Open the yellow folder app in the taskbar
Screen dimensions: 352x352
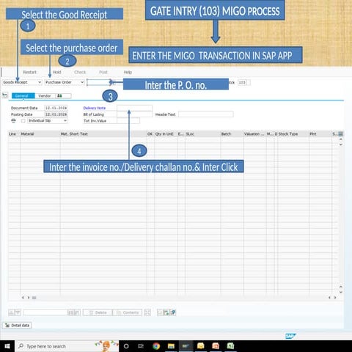pos(201,346)
